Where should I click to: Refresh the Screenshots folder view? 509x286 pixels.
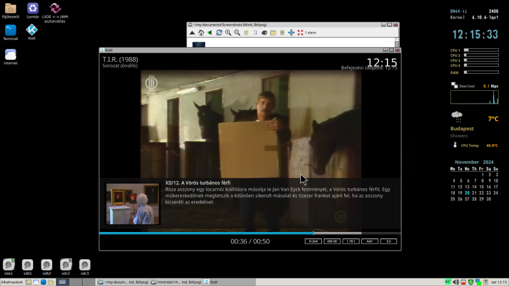219,33
